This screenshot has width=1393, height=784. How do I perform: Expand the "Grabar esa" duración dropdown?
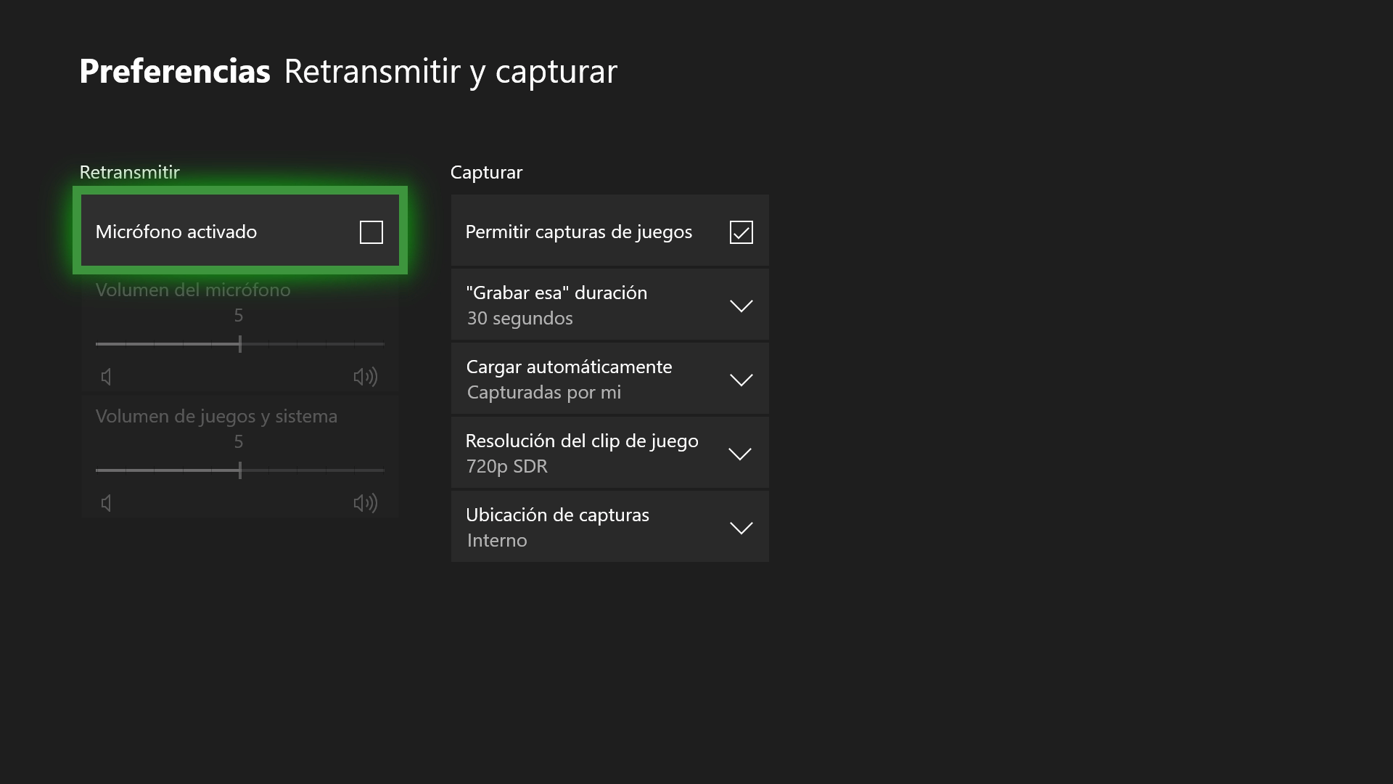(741, 306)
